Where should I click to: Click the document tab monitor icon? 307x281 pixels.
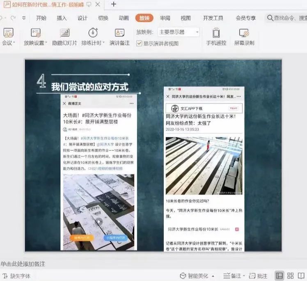[x=89, y=5]
